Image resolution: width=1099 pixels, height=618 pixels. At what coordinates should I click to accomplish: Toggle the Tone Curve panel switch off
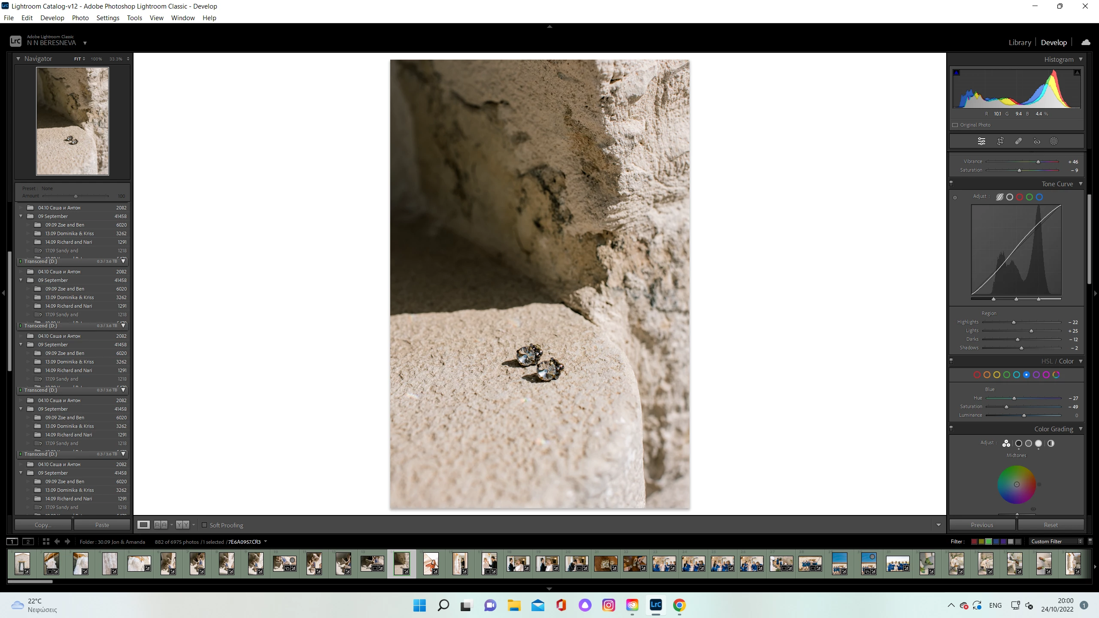click(951, 184)
